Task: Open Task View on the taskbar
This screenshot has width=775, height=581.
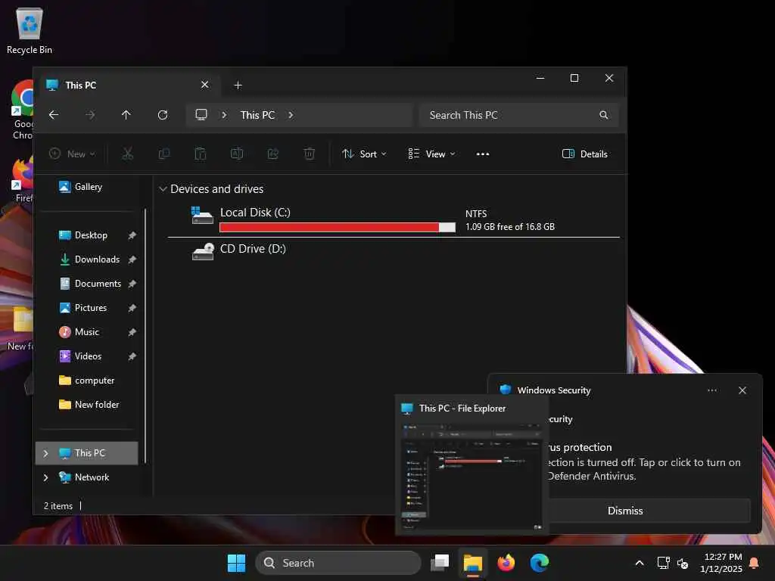Action: coord(440,563)
